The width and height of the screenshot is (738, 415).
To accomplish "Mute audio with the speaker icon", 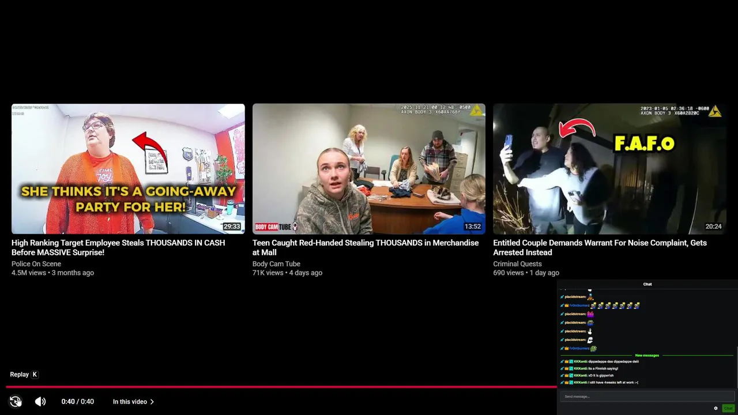I will [40, 402].
